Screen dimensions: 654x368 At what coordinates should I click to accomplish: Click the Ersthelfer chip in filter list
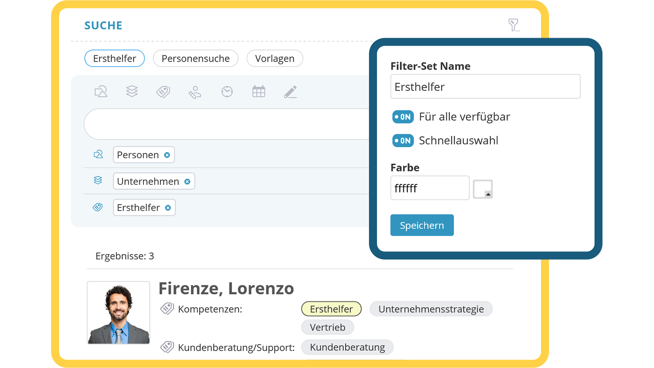point(144,208)
